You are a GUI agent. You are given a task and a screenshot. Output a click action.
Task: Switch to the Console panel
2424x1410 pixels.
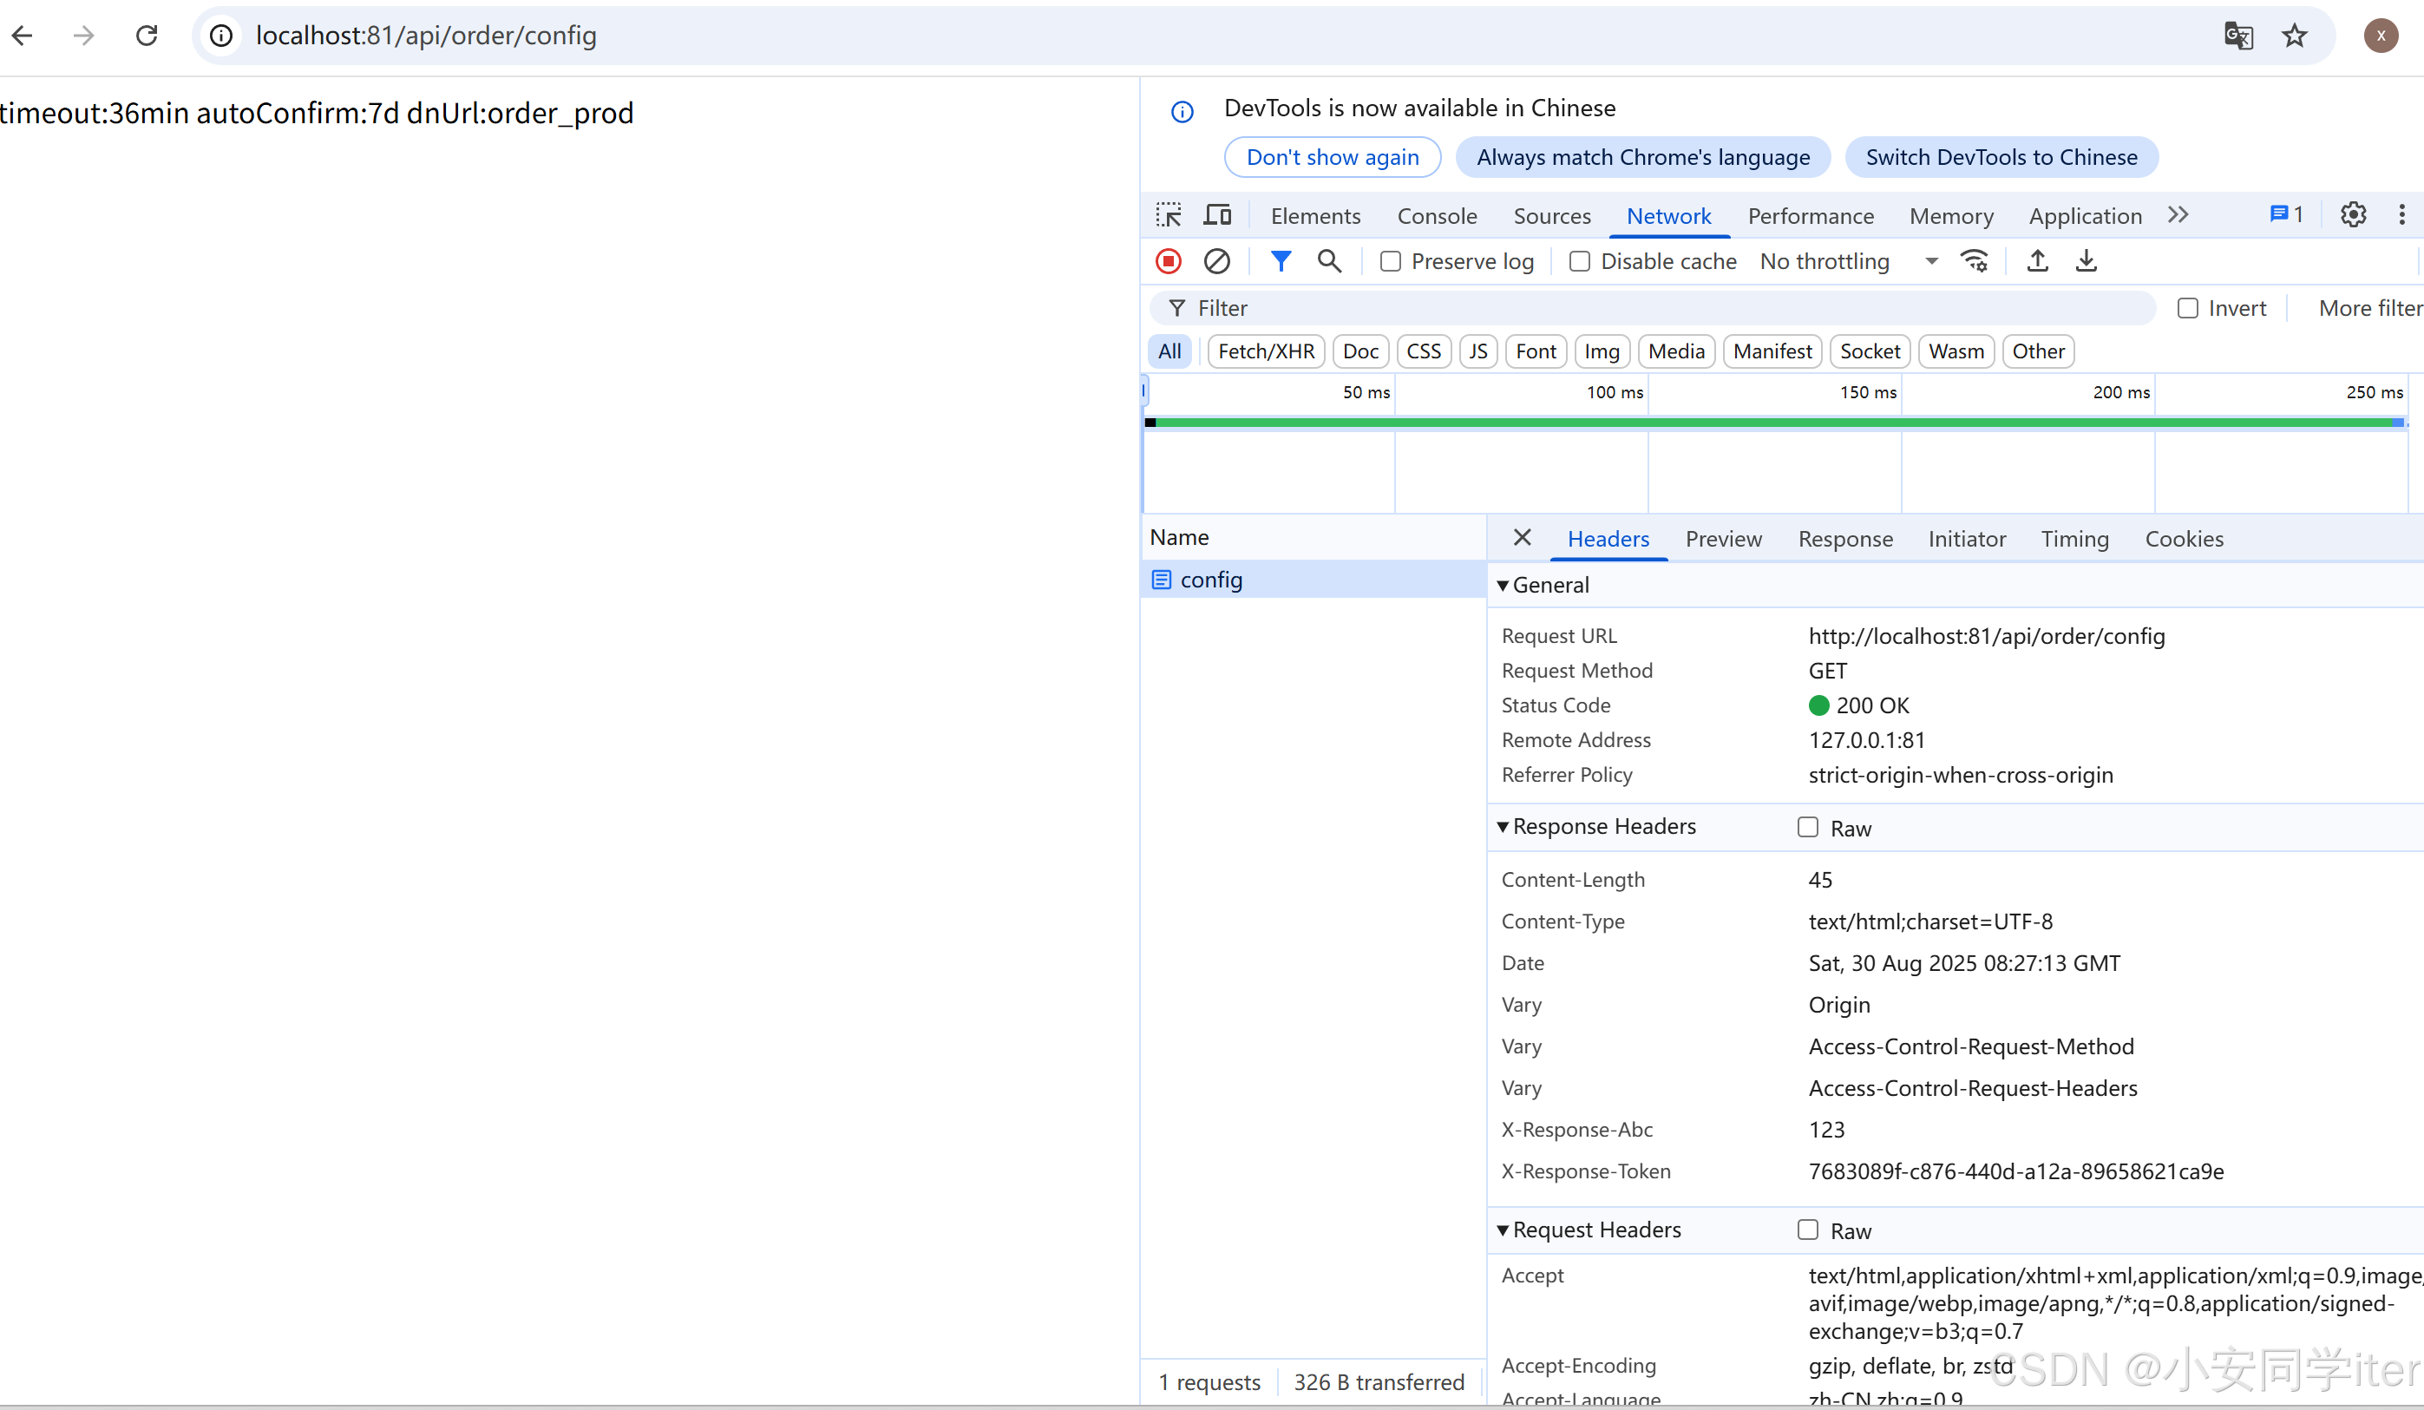1436,215
